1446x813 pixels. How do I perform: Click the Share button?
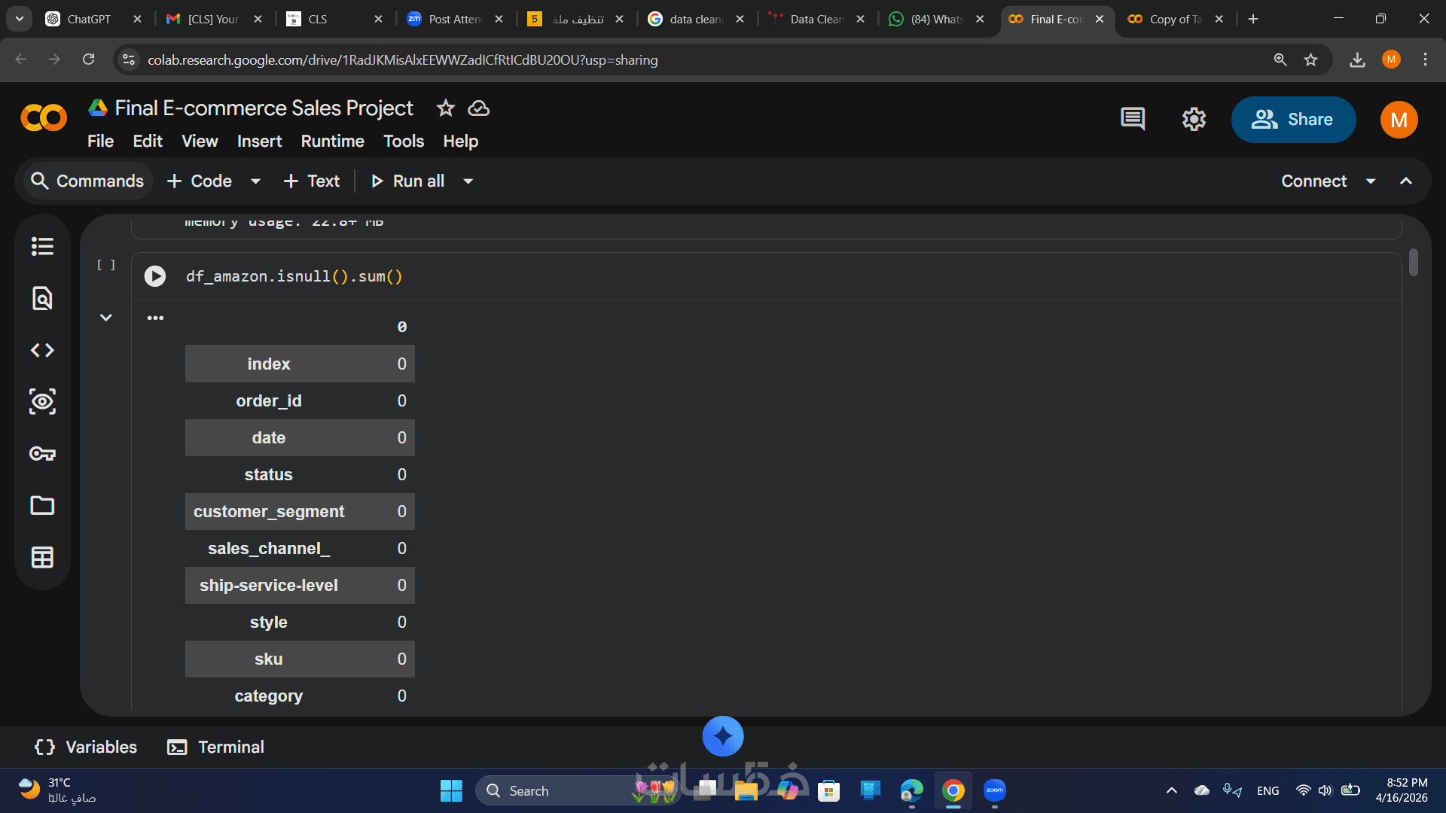click(1293, 119)
